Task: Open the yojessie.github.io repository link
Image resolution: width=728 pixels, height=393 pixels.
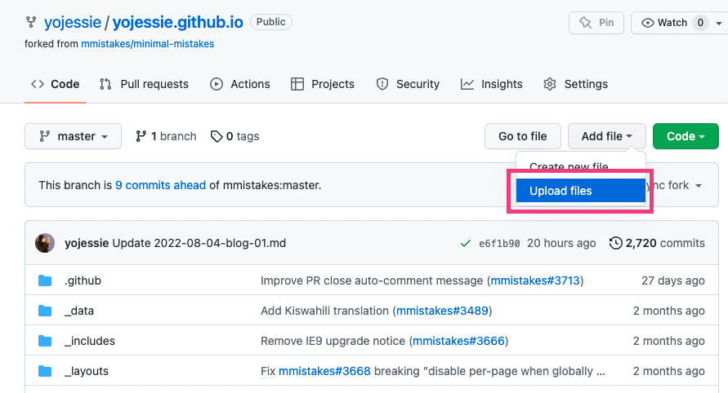Action: tap(178, 22)
